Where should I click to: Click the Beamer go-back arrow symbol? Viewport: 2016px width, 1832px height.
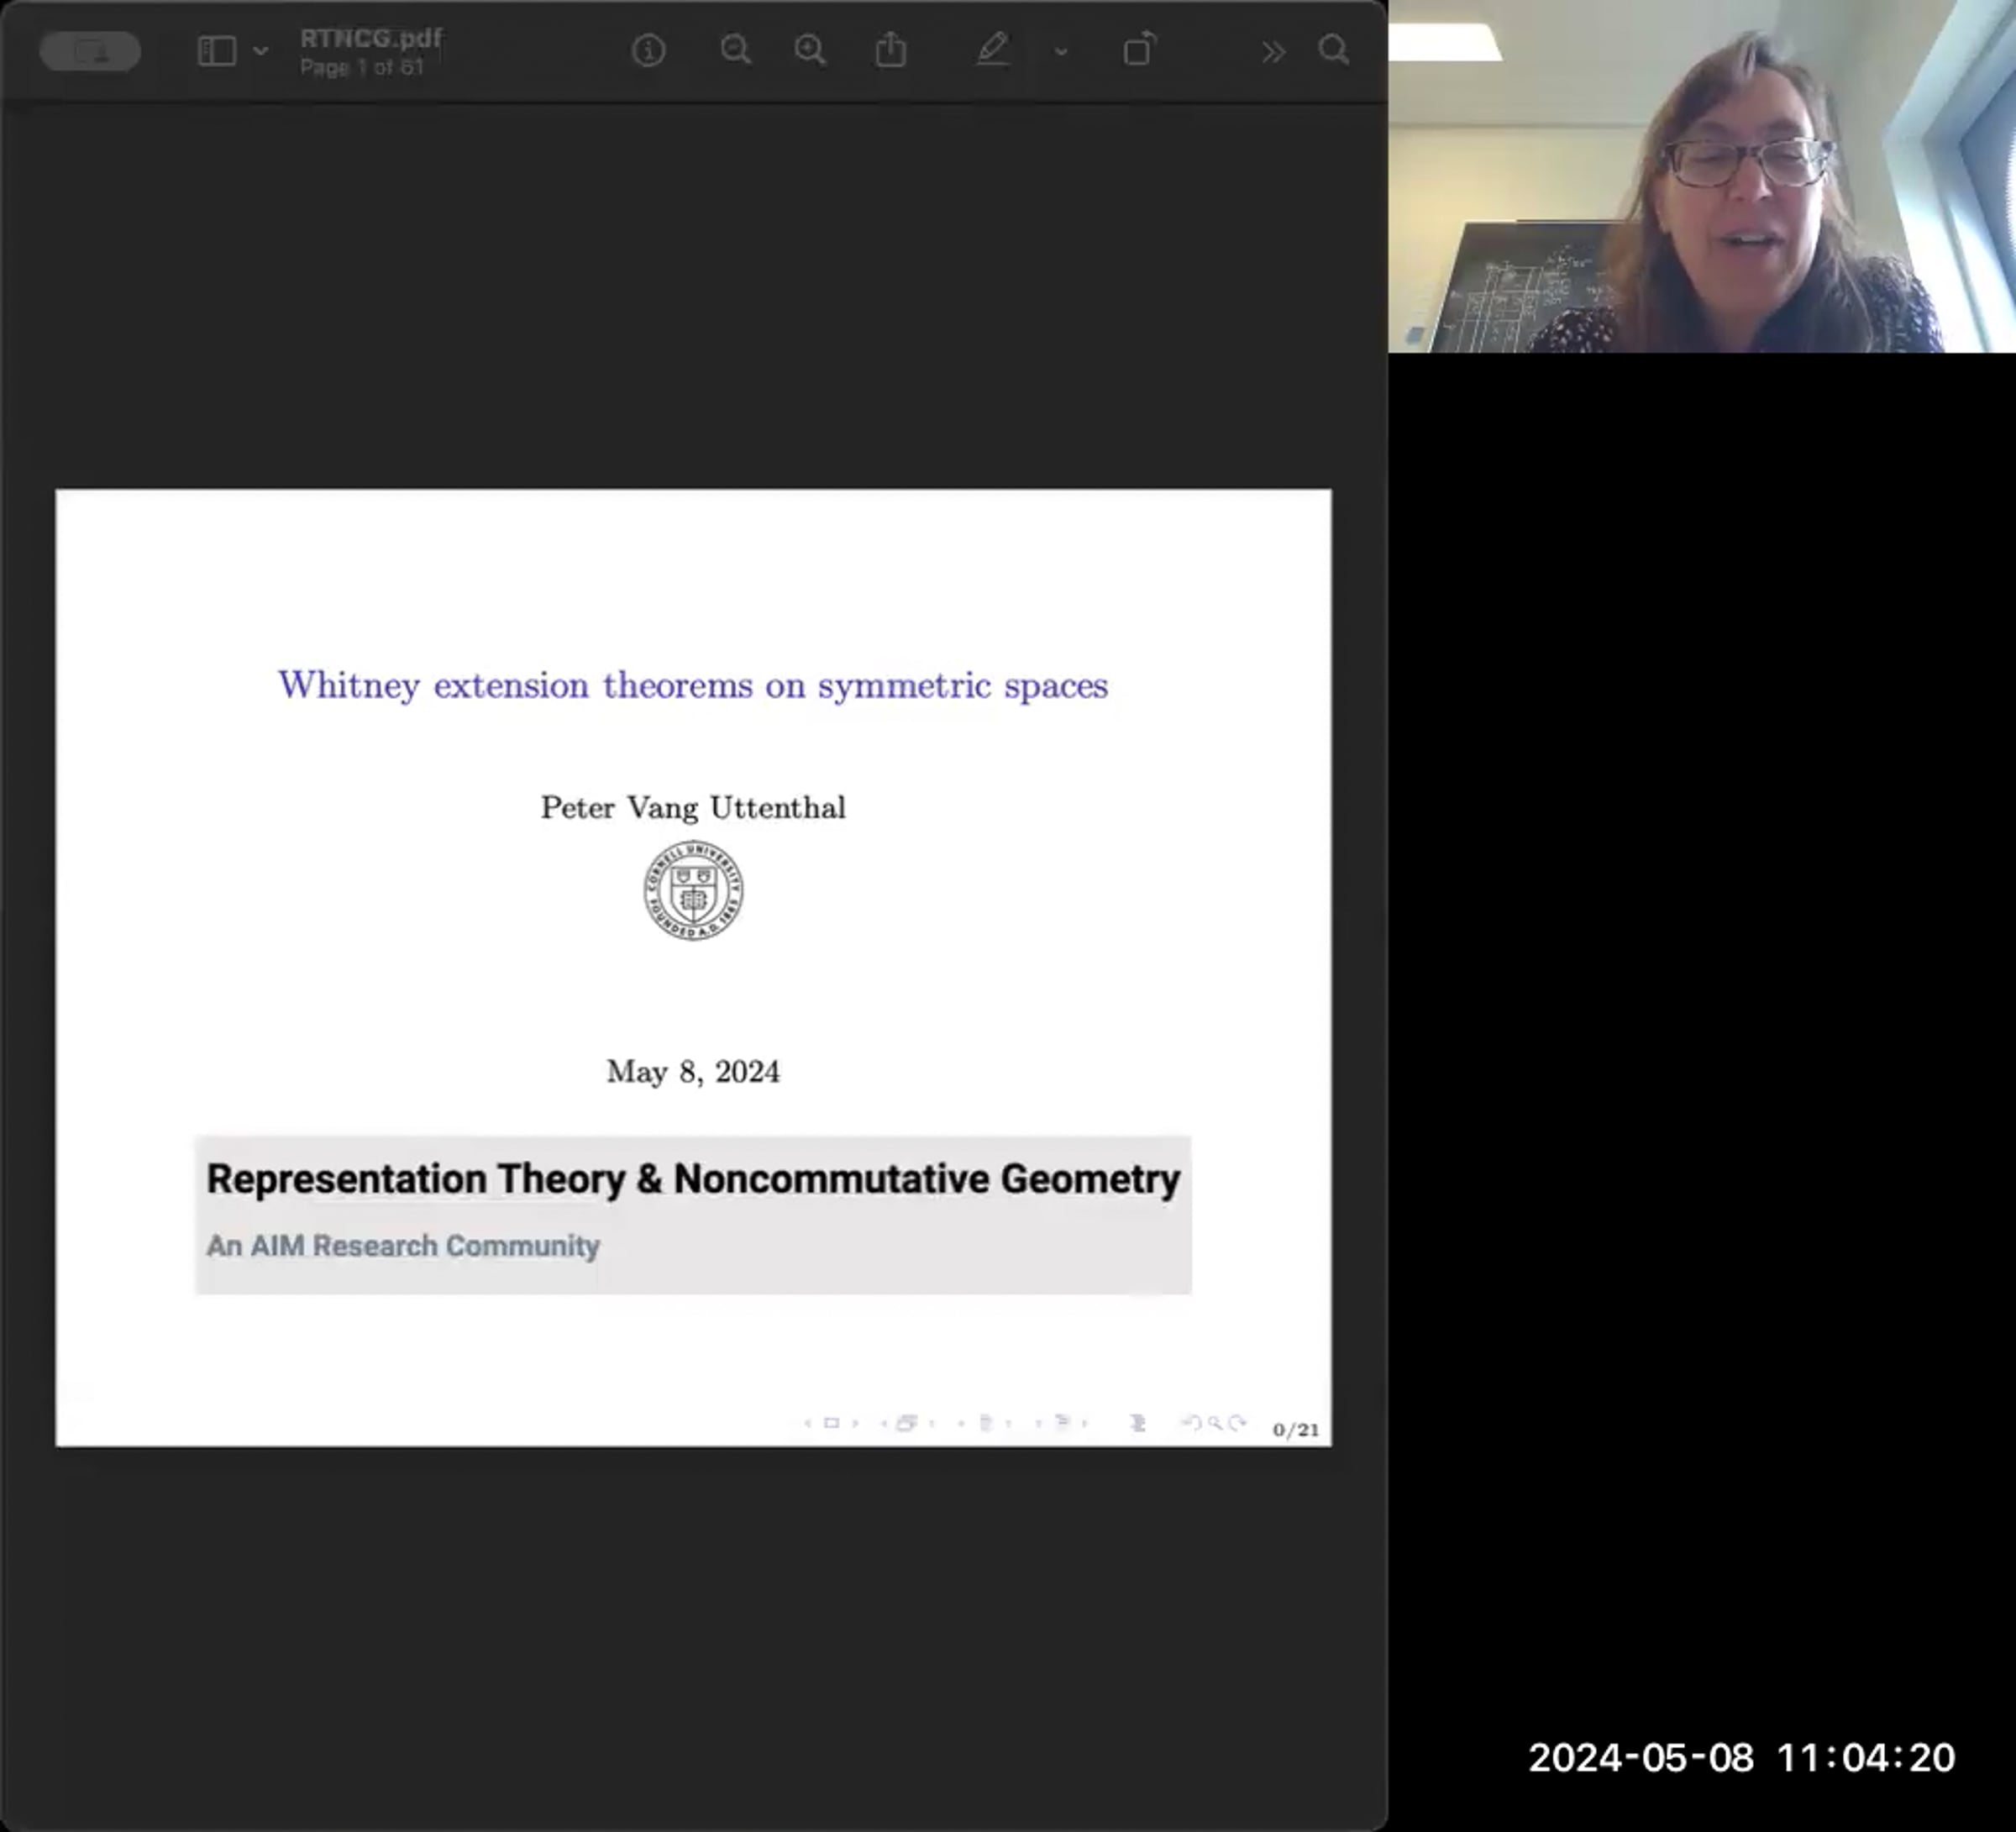tap(1191, 1423)
